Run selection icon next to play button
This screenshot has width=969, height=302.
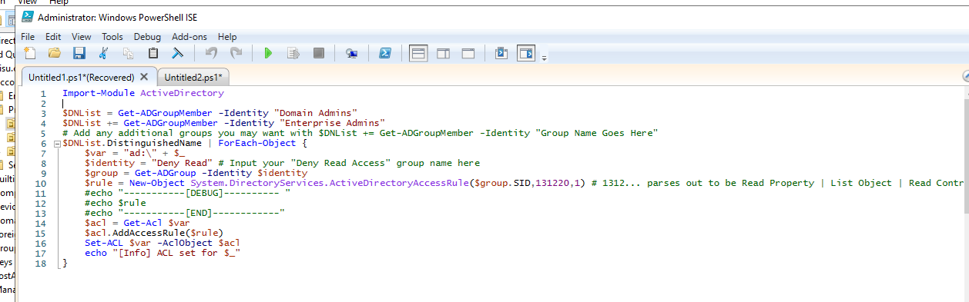pyautogui.click(x=293, y=53)
